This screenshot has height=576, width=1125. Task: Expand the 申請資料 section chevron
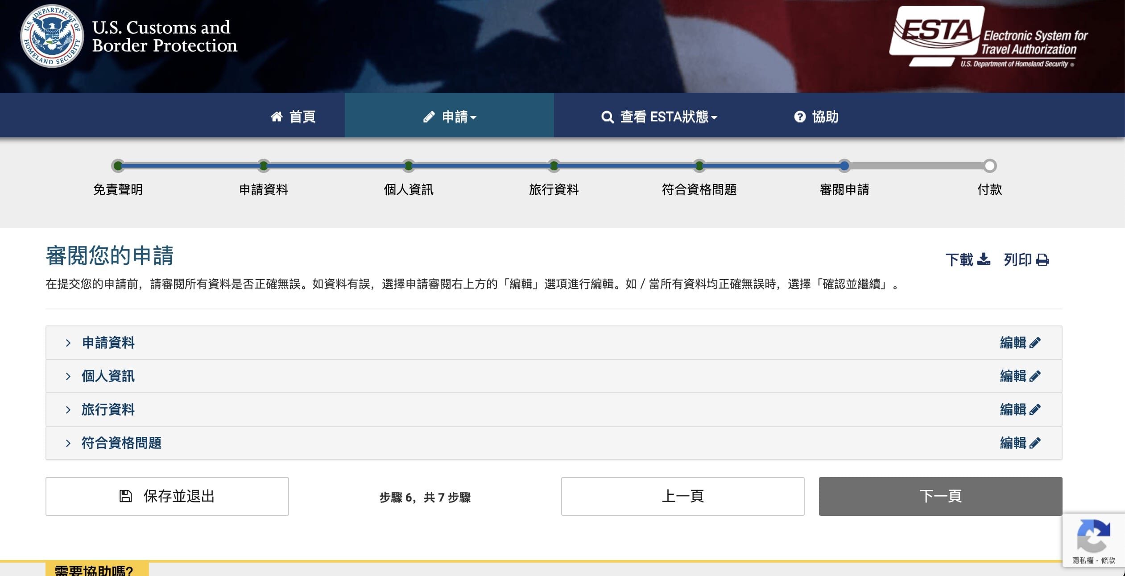tap(68, 343)
